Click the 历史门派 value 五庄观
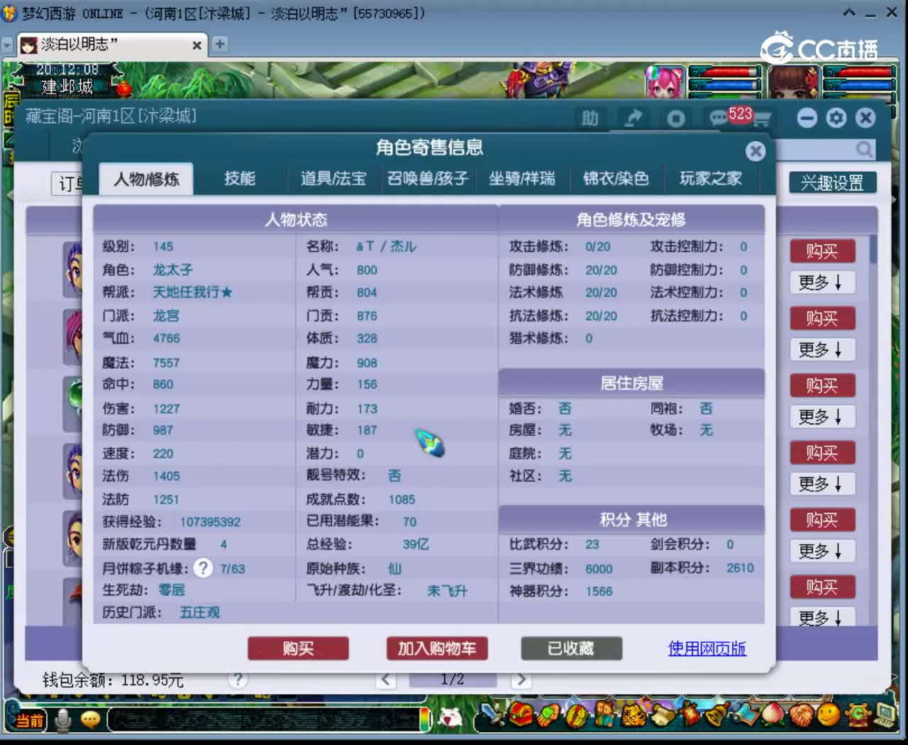Screen dimensions: 908x745 199,612
